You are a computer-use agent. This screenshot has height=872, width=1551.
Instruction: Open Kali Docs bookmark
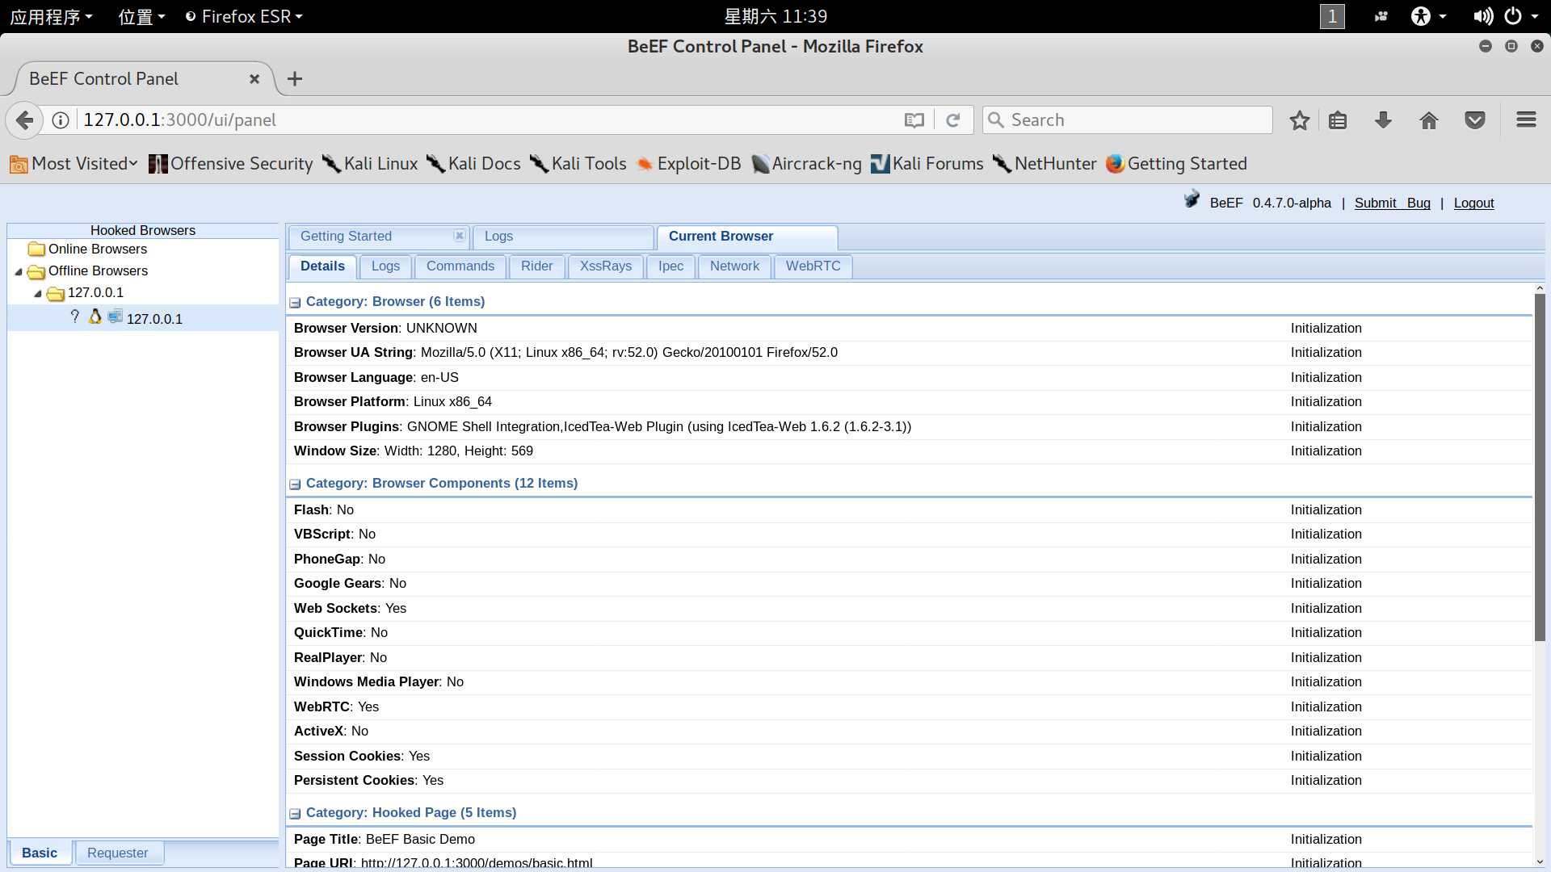pos(473,164)
